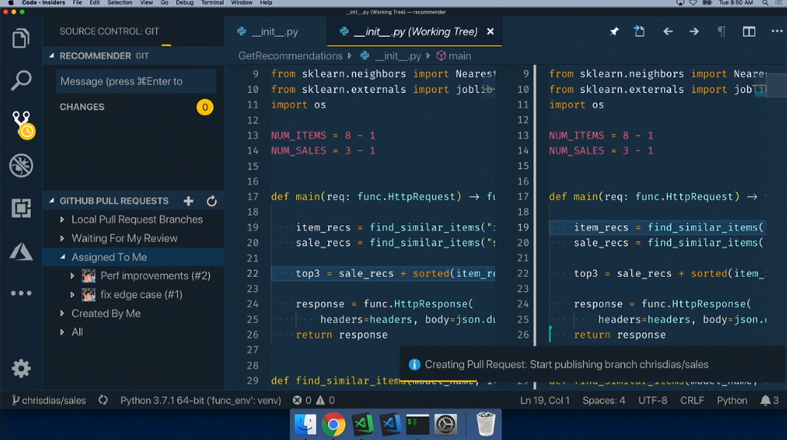
Task: Open the Manage settings gear
Action: pyautogui.click(x=21, y=369)
